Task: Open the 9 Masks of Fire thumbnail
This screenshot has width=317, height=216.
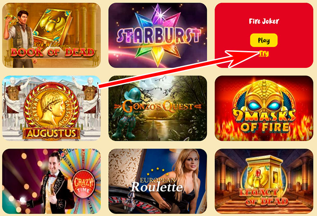Action: coord(264,108)
